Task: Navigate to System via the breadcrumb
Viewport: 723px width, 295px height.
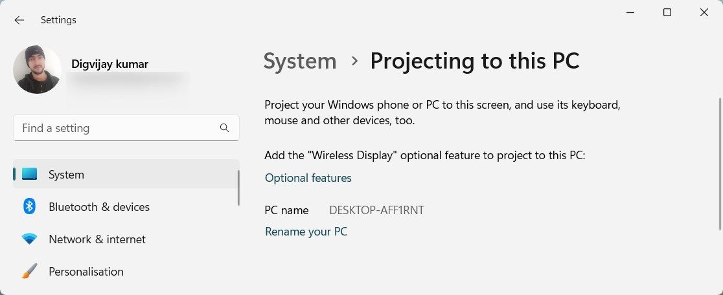Action: [x=300, y=61]
